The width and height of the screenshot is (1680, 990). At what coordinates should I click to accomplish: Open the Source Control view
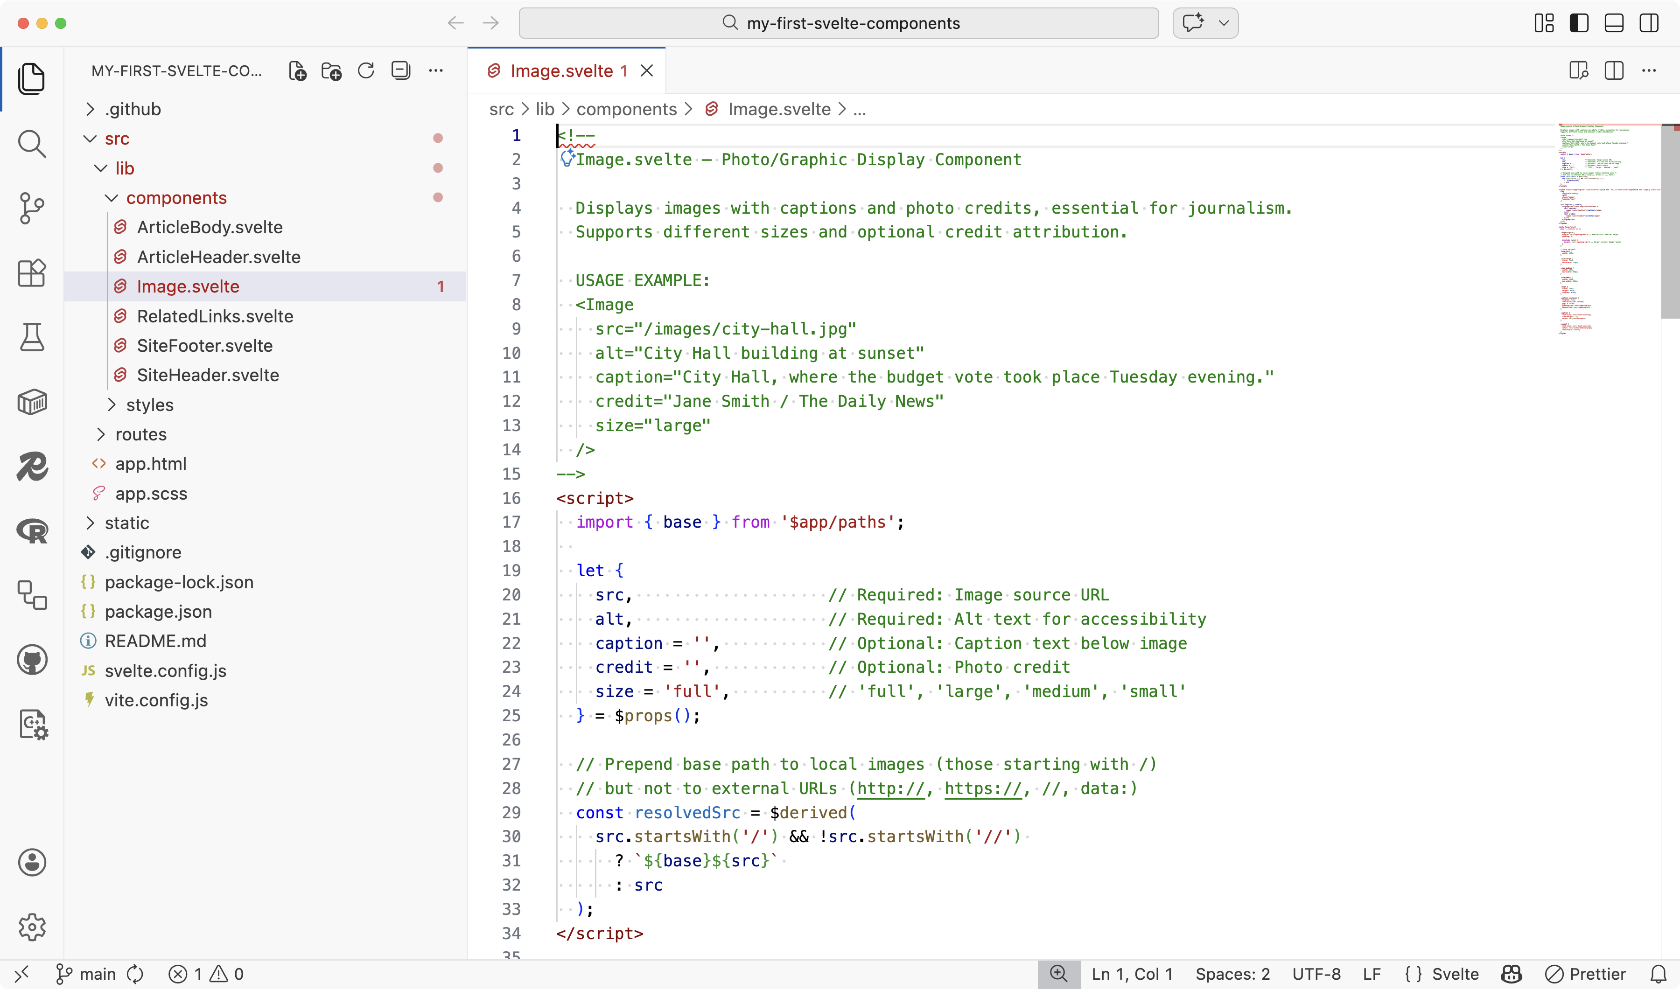(x=31, y=208)
